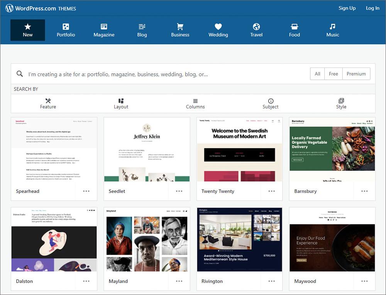386x295 pixels.
Task: Expand the Columns search filter
Action: coord(195,103)
